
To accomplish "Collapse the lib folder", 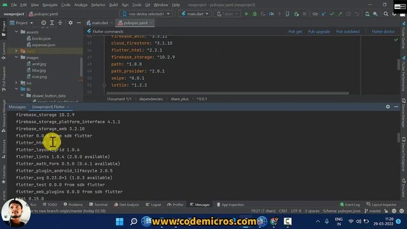I will pos(17,89).
